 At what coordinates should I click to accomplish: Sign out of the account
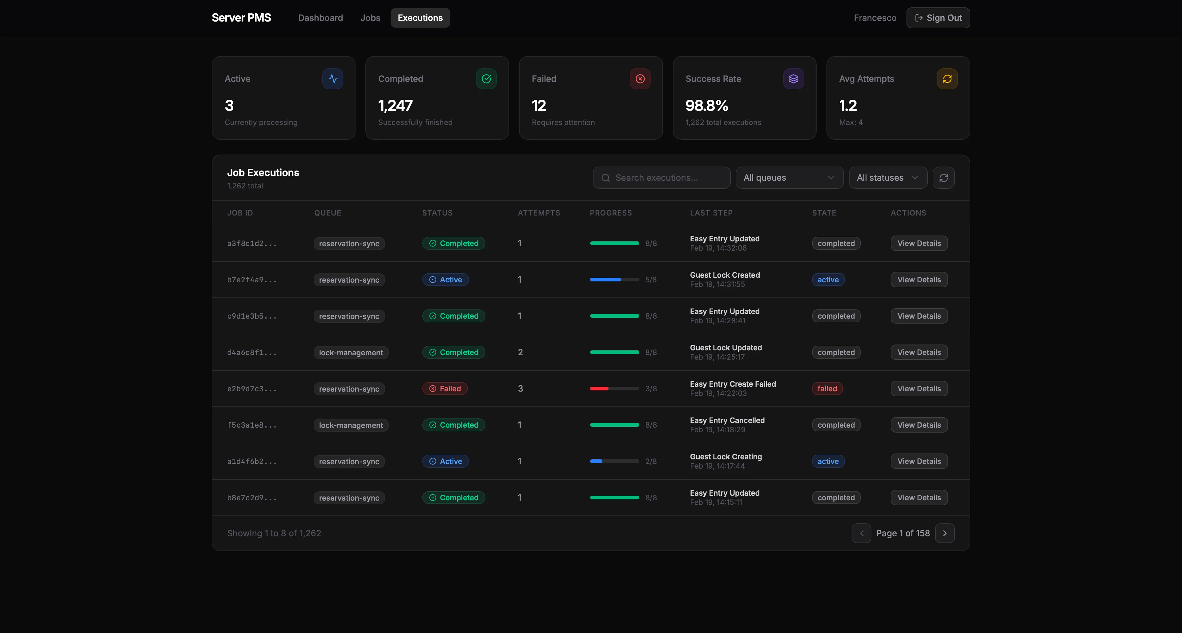tap(938, 18)
